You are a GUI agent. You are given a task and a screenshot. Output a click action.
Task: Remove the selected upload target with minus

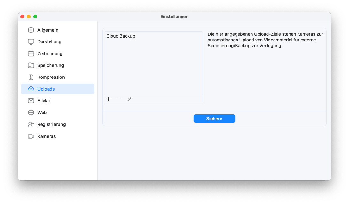[x=119, y=99]
